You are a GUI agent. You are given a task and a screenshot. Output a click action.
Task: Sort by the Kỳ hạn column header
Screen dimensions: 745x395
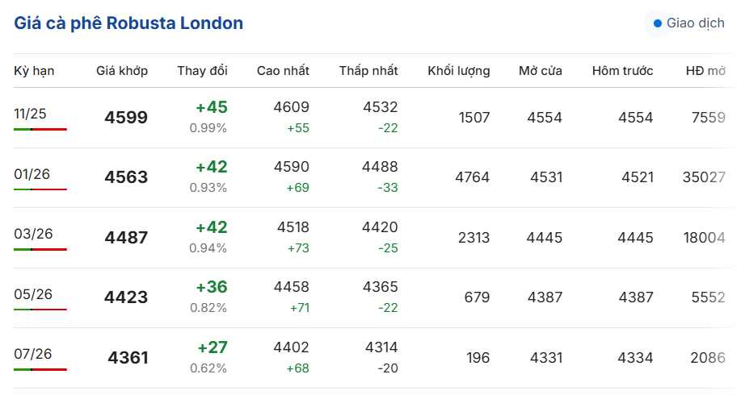pos(34,71)
